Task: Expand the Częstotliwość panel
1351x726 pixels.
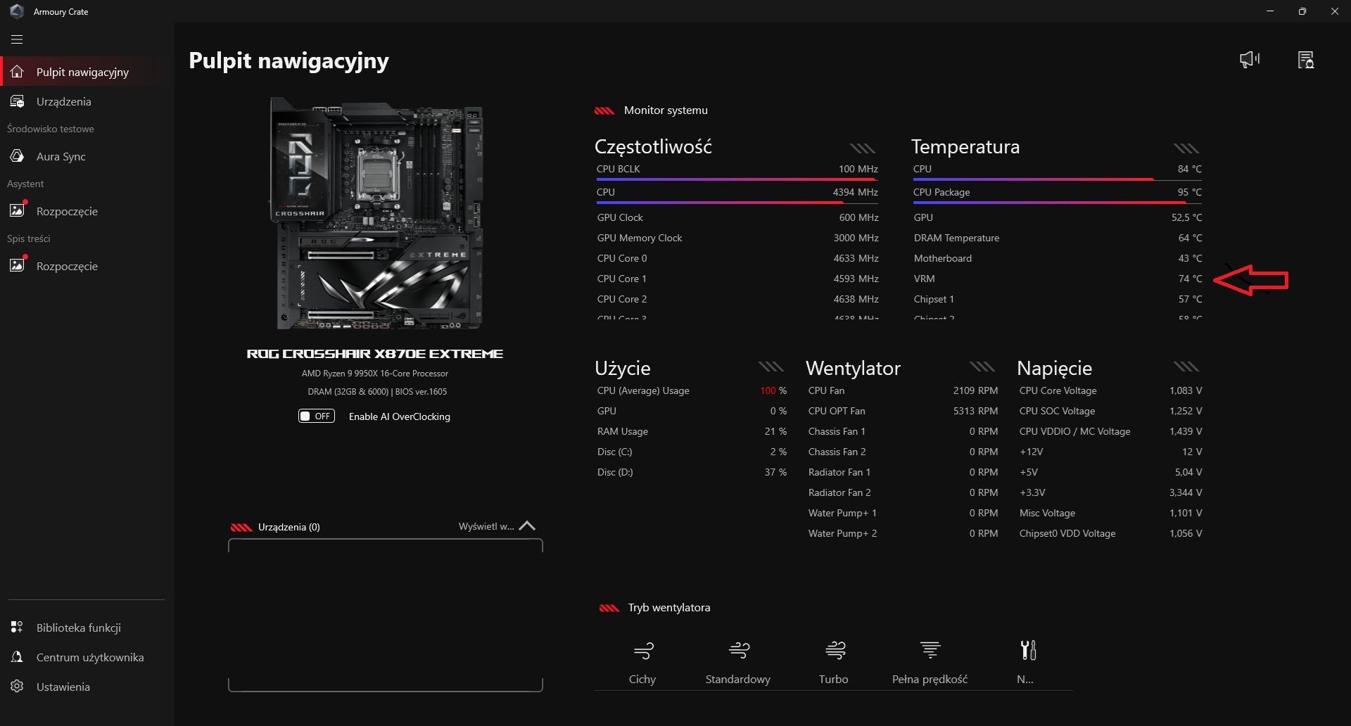Action: (863, 148)
